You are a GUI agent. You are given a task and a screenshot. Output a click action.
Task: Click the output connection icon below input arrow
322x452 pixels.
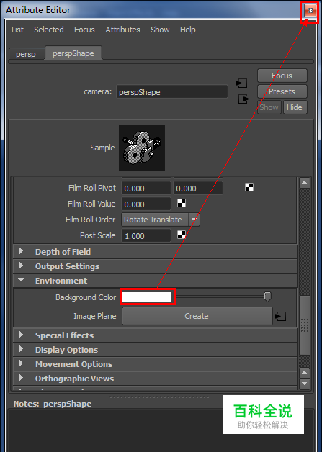(x=243, y=99)
